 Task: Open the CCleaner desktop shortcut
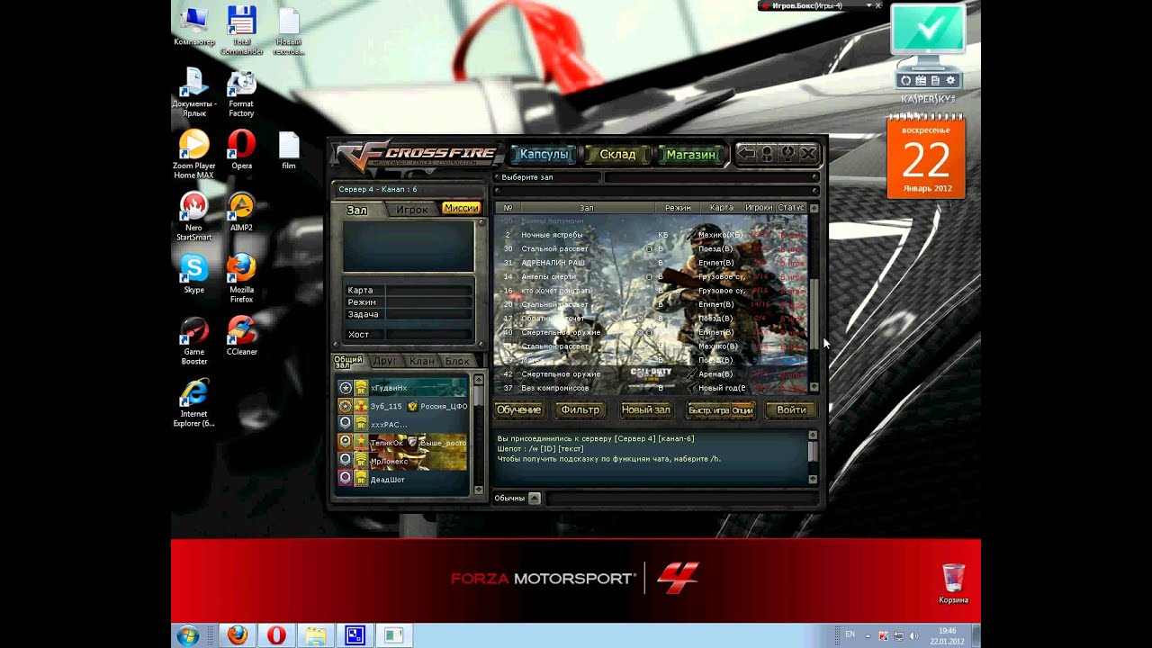(x=241, y=337)
